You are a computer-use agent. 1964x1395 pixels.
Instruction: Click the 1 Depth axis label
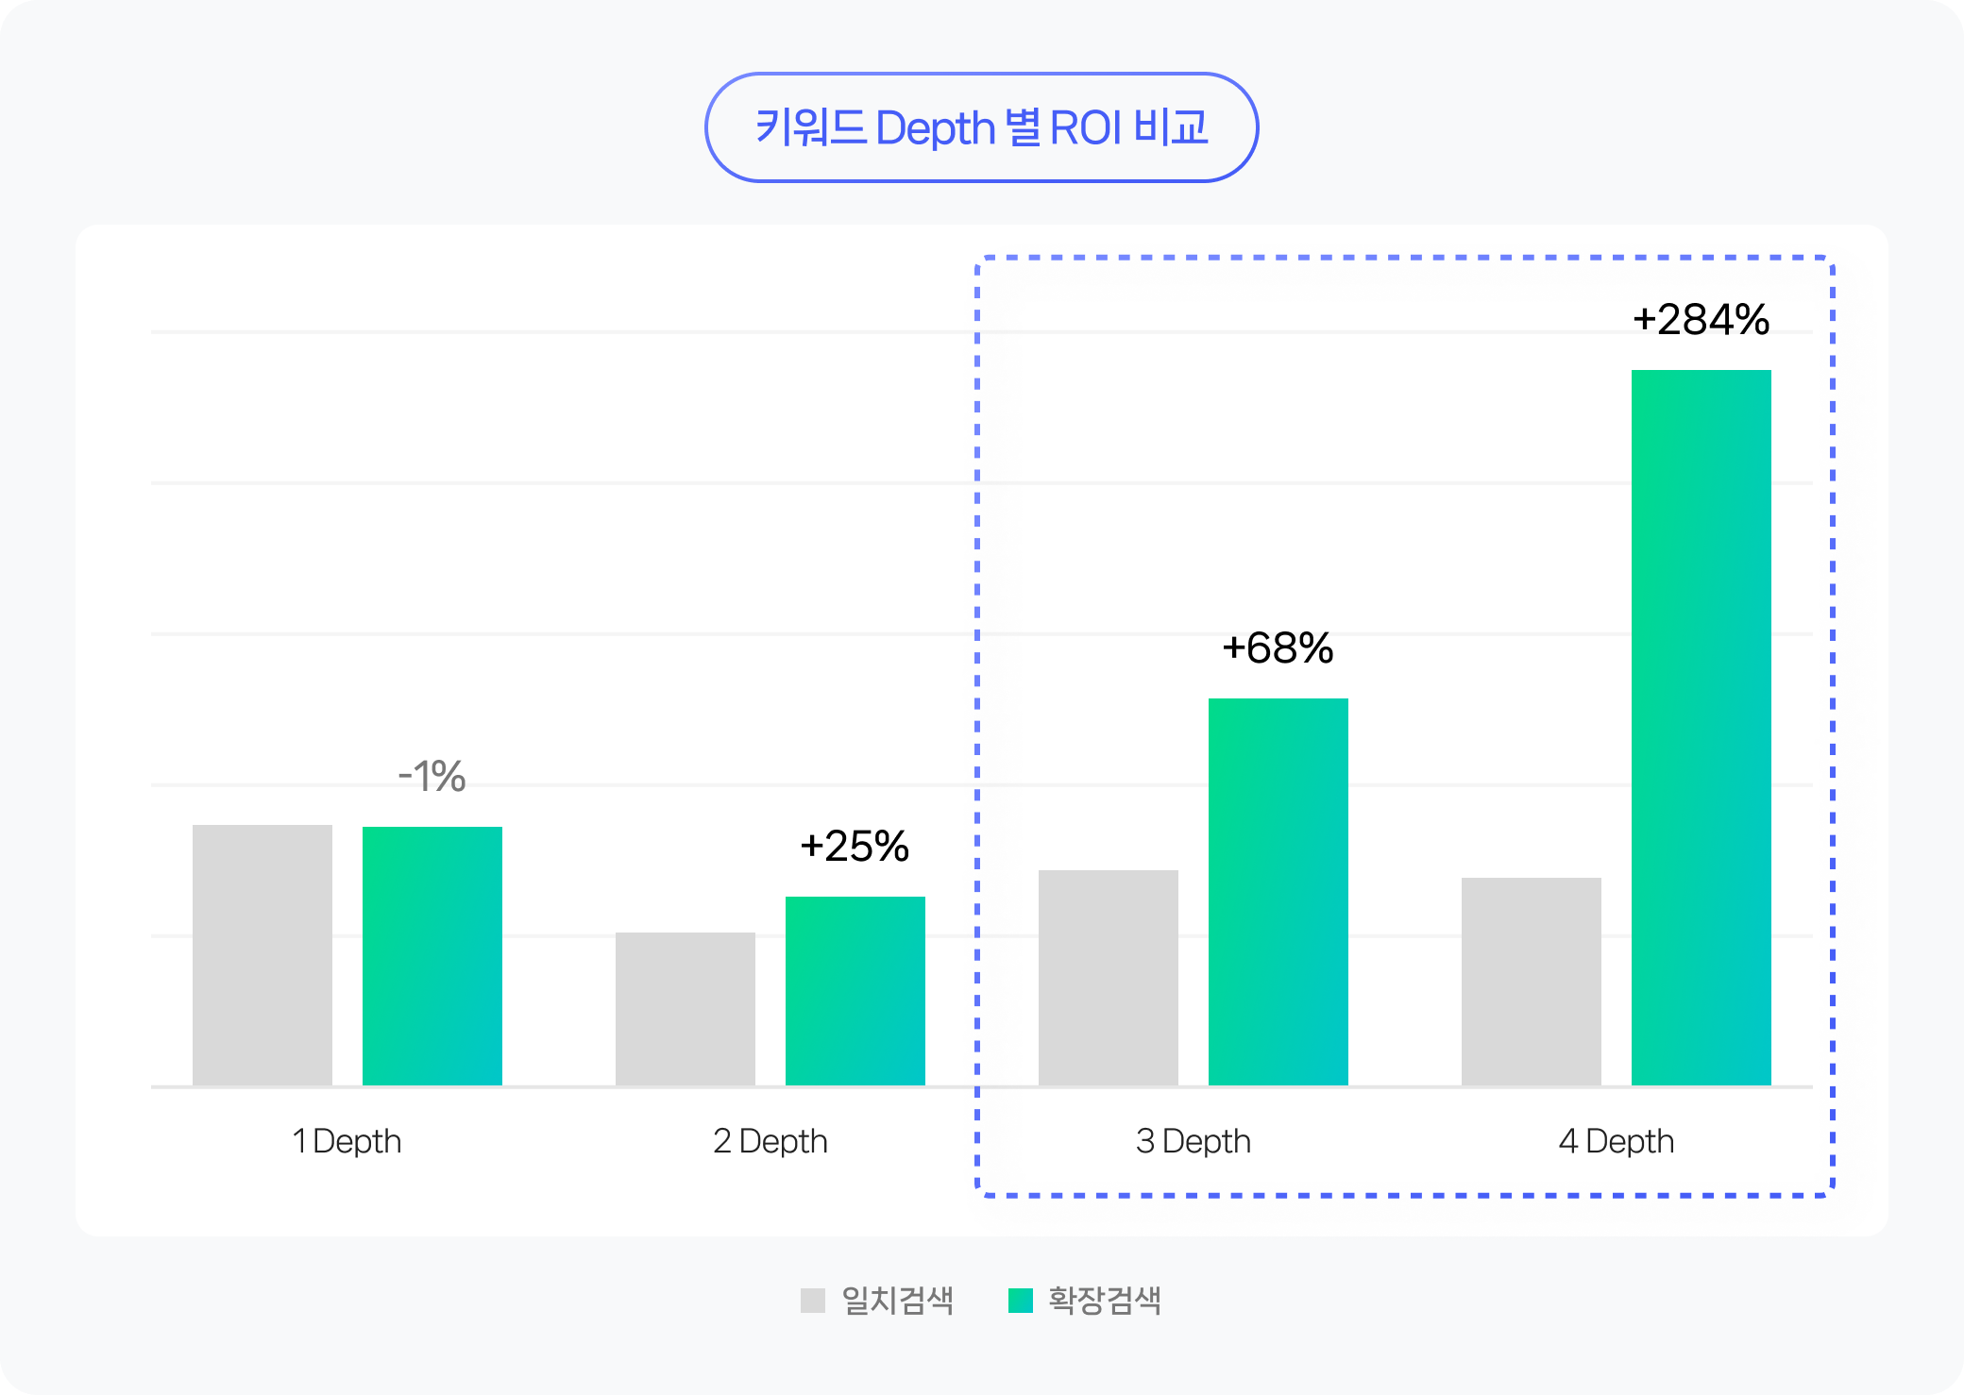[x=347, y=1141]
